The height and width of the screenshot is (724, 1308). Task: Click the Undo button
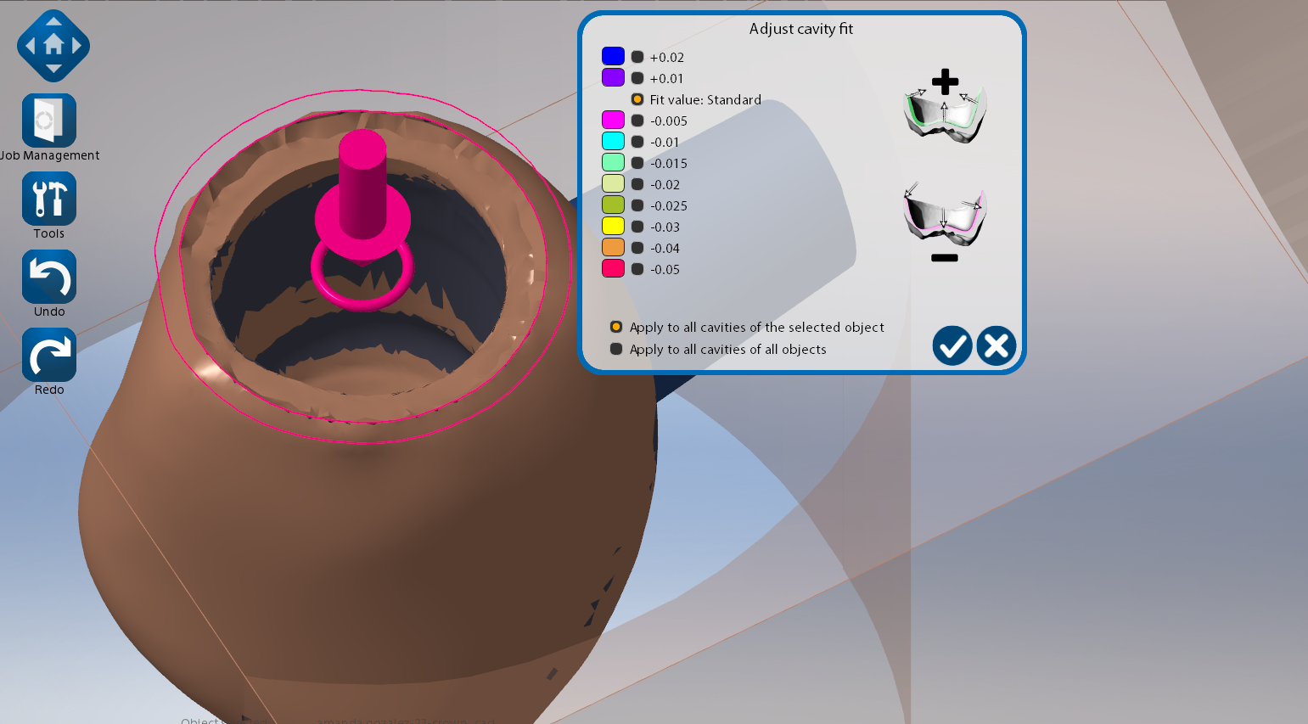click(x=49, y=278)
